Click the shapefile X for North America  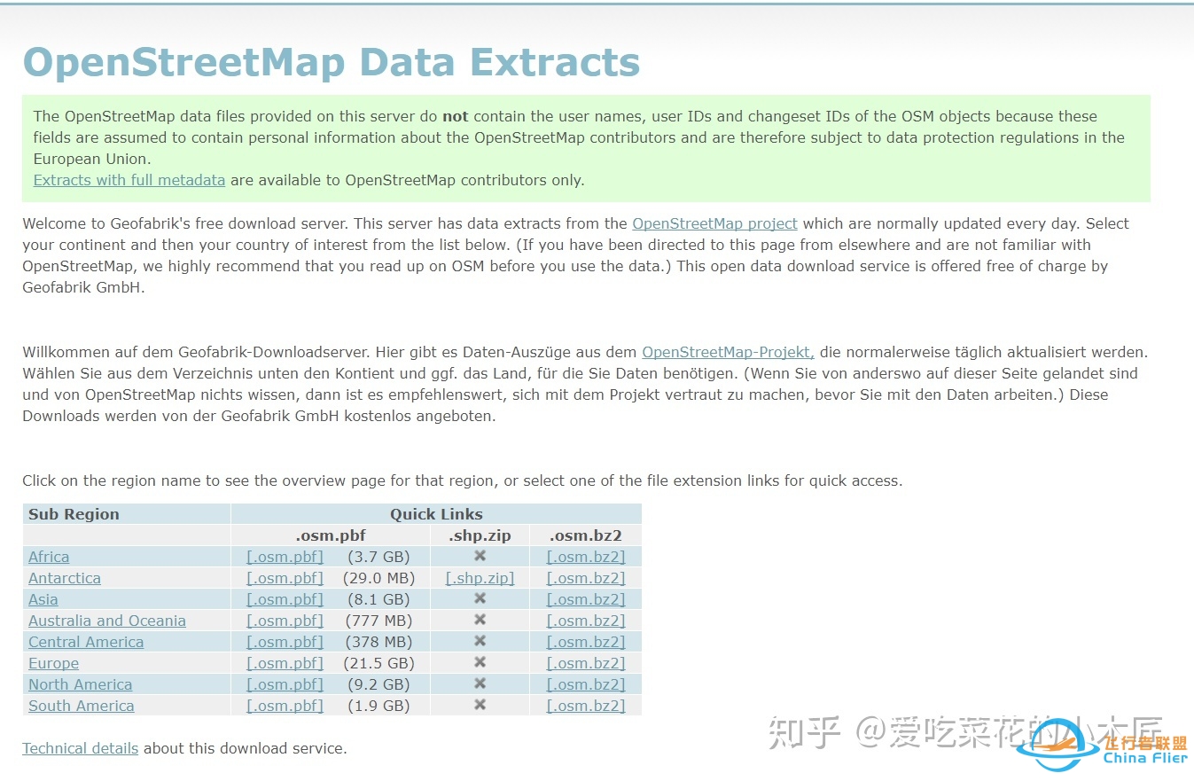(480, 683)
